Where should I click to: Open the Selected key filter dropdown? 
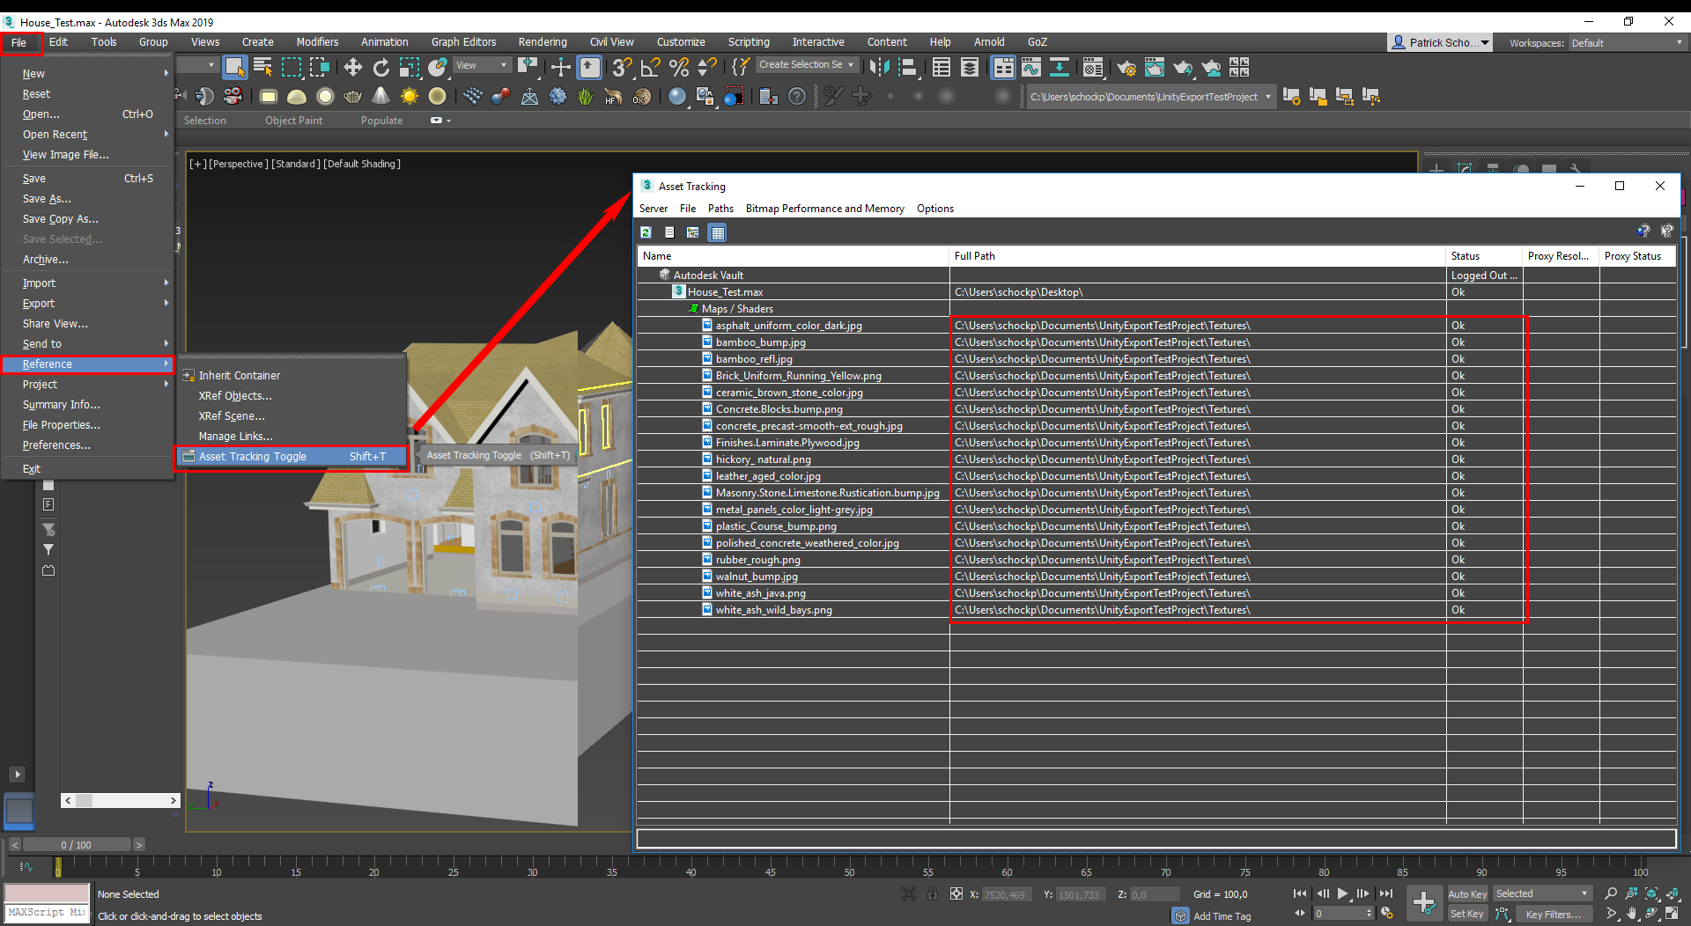click(1542, 893)
